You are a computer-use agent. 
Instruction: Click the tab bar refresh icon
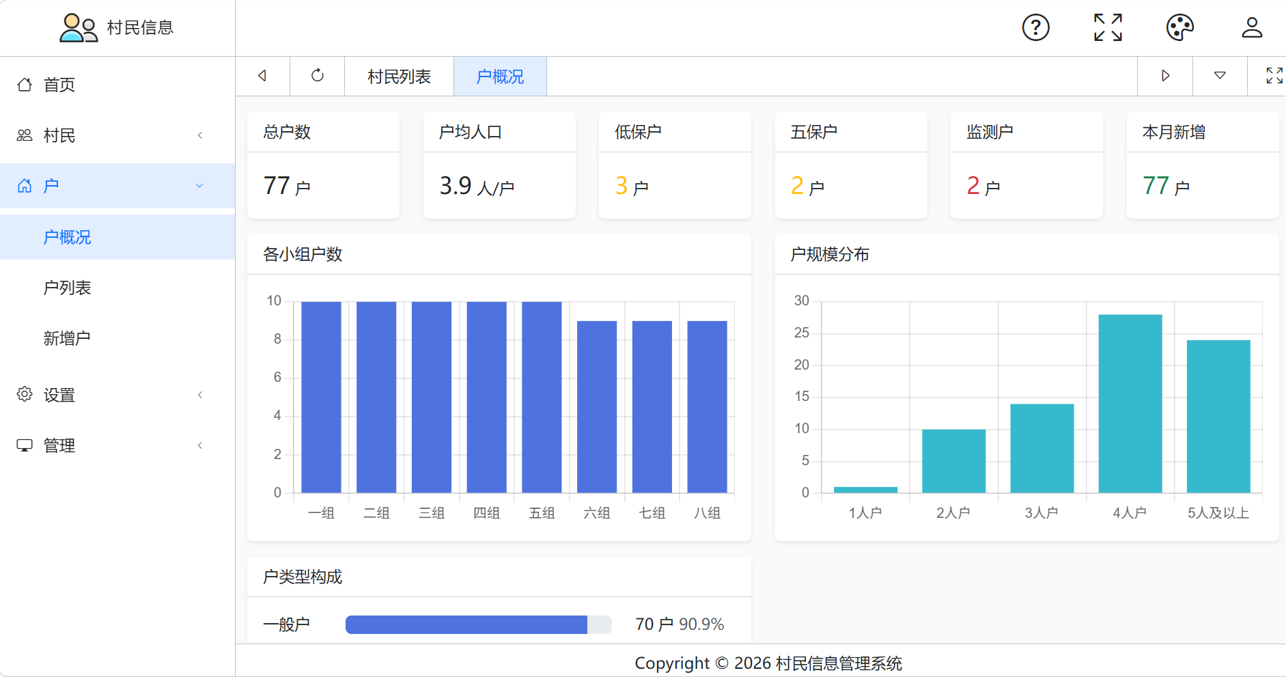point(318,76)
